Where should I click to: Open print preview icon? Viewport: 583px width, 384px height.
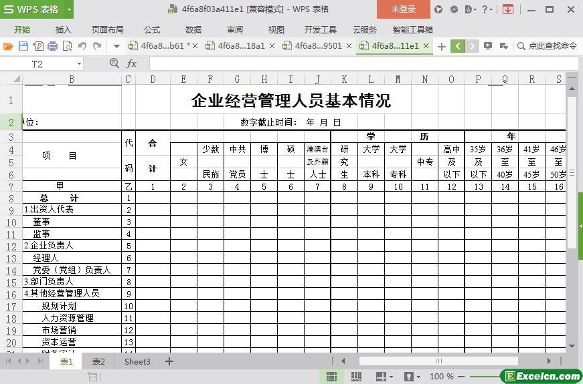[68, 46]
